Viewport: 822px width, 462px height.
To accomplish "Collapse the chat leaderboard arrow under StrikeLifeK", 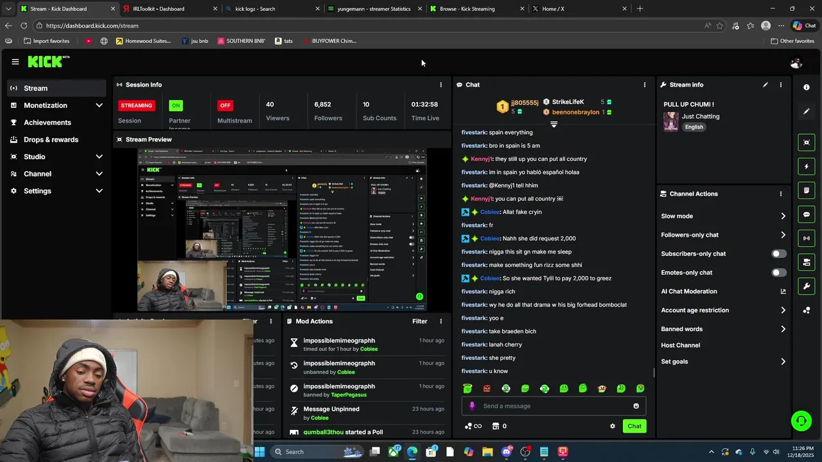I will [554, 124].
